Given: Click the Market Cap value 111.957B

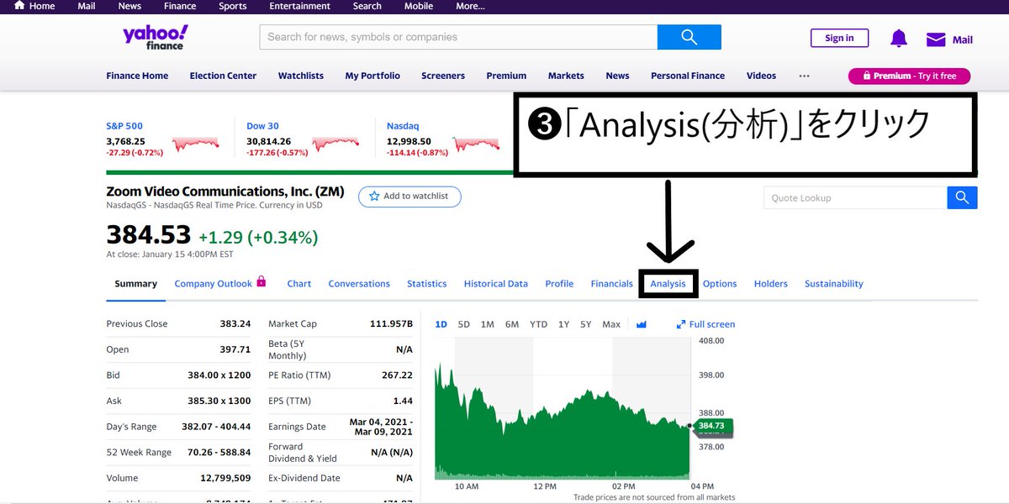Looking at the screenshot, I should pyautogui.click(x=391, y=323).
